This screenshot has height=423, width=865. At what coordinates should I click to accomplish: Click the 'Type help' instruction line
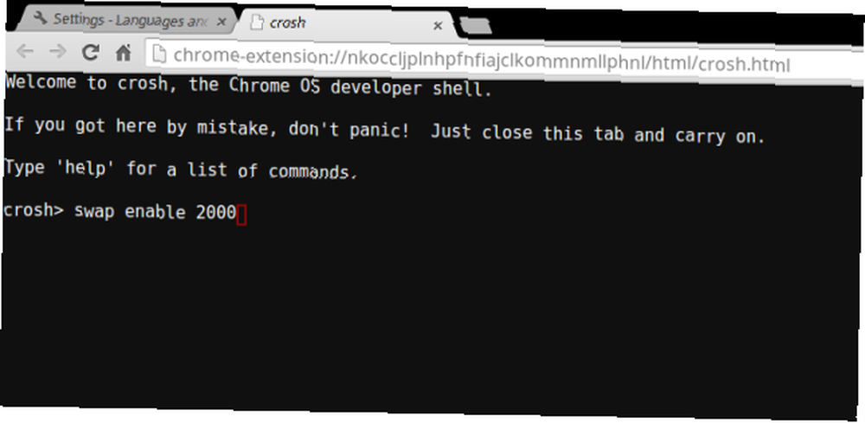pos(181,170)
